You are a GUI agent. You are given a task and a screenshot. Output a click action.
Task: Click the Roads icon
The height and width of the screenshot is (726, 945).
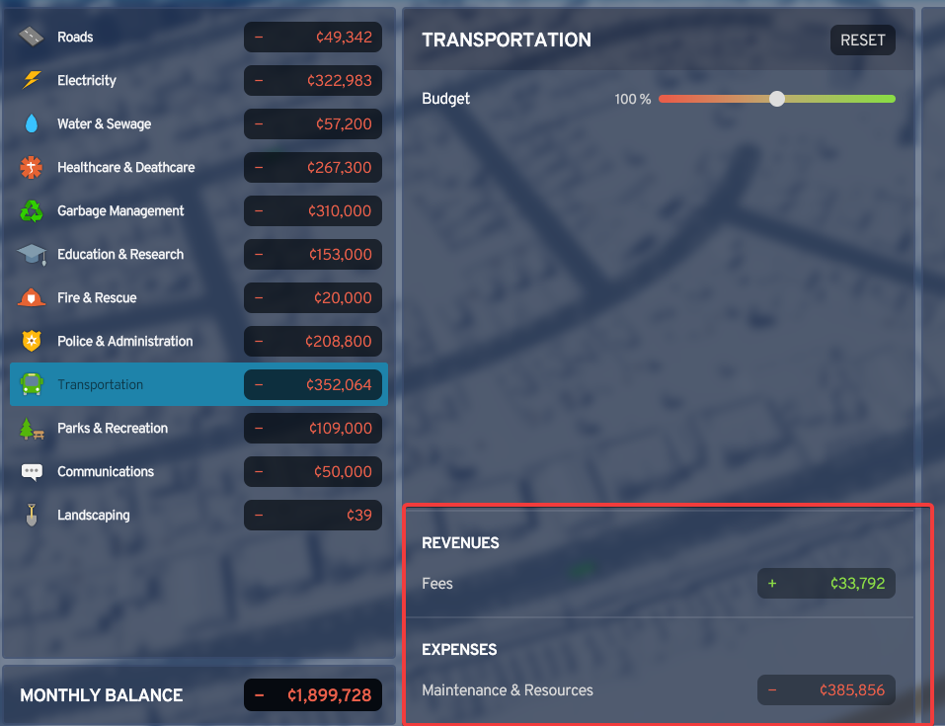(31, 37)
